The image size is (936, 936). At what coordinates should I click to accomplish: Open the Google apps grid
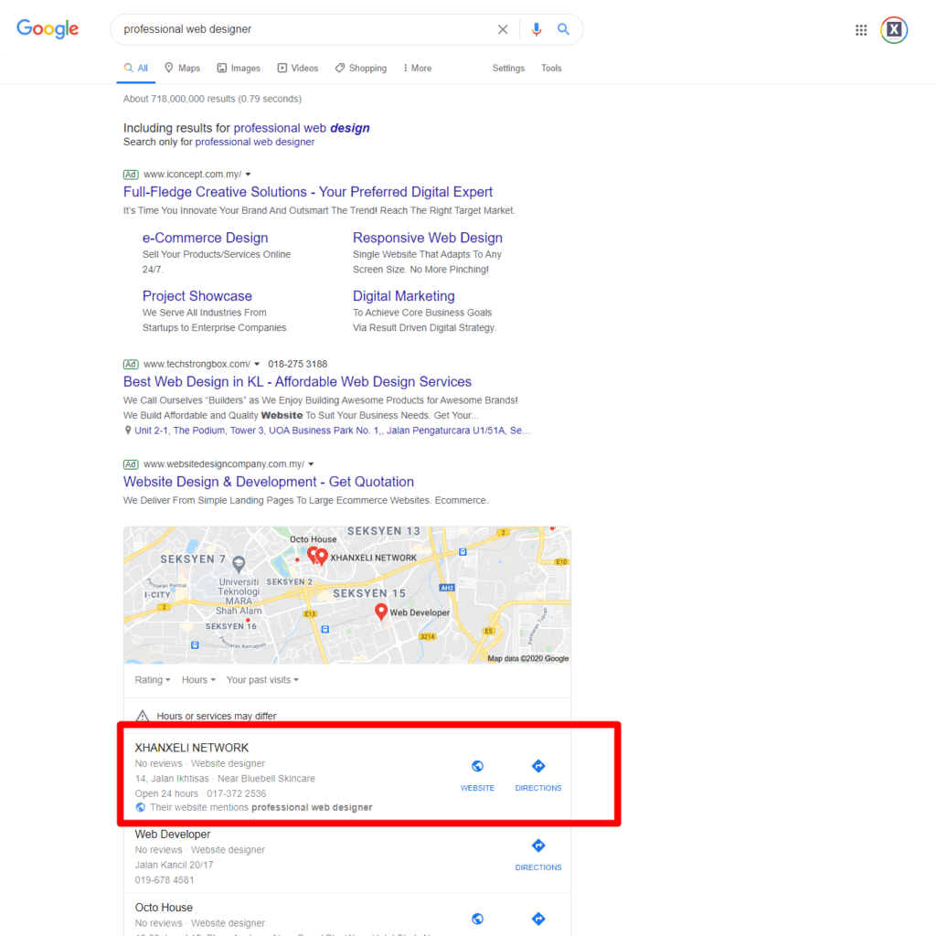[x=861, y=30]
